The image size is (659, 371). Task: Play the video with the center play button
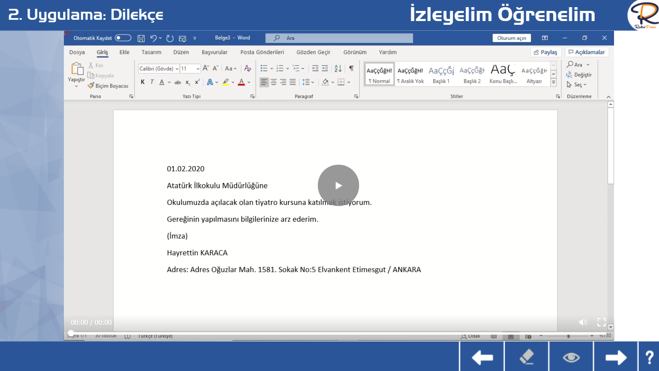pos(338,185)
